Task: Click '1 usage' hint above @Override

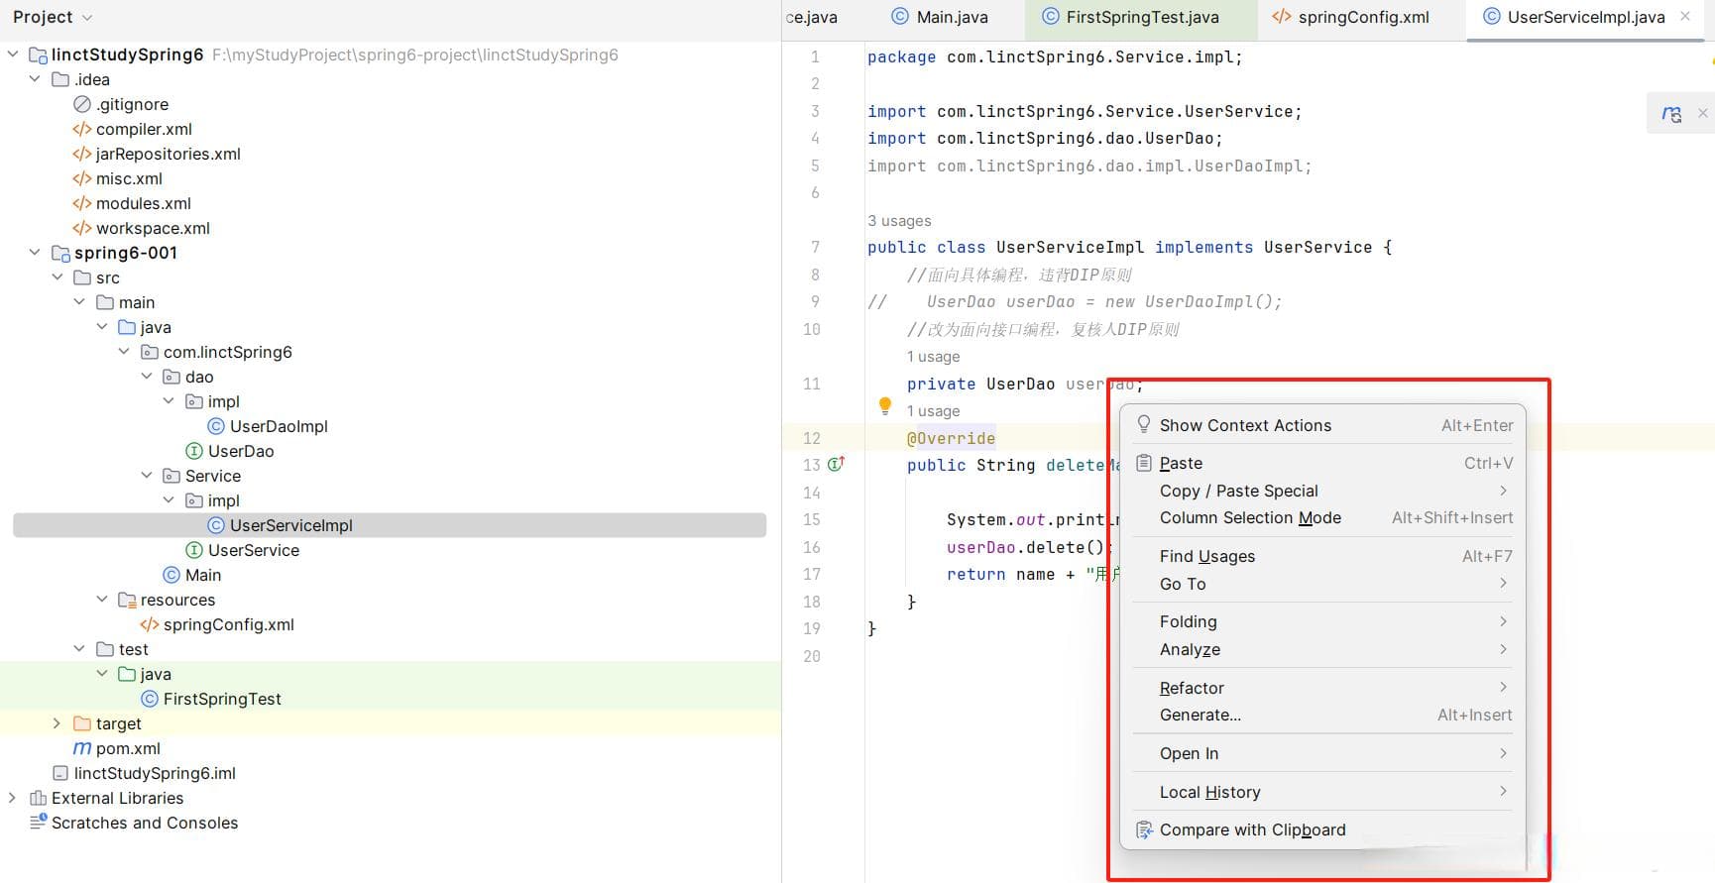Action: [933, 411]
